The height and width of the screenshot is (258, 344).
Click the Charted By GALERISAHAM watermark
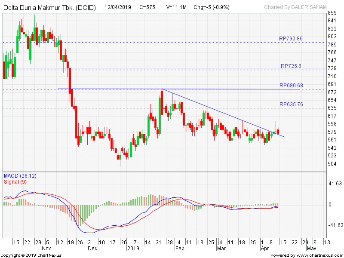(295, 7)
